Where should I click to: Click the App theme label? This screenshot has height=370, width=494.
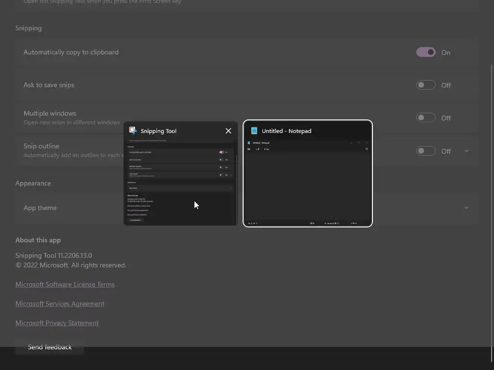click(x=40, y=208)
